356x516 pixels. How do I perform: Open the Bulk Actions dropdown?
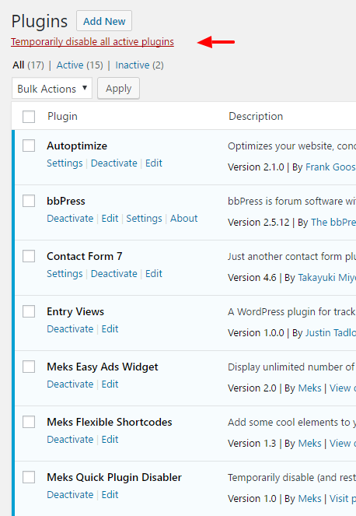click(x=52, y=88)
